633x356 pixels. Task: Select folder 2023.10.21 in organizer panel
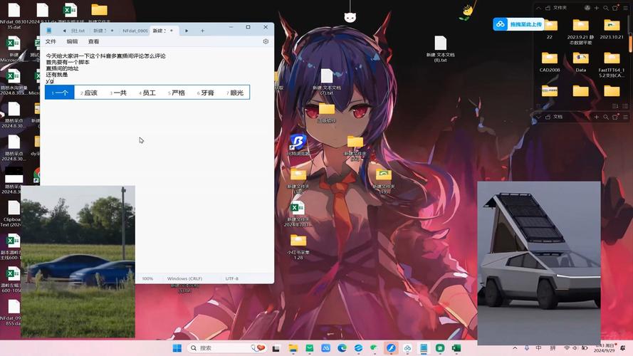pyautogui.click(x=612, y=29)
